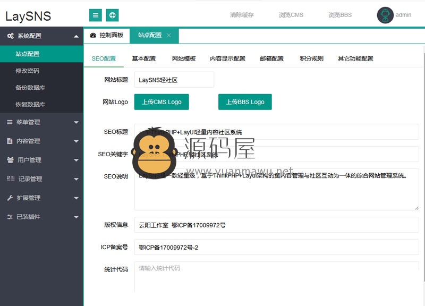
Task: Click the 网站标题 input field
Action: coord(174,80)
